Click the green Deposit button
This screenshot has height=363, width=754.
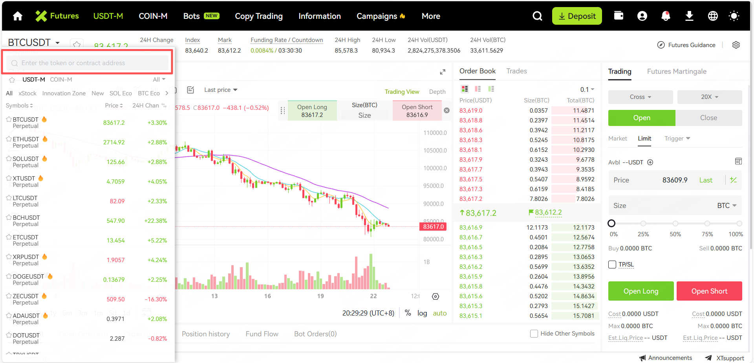pyautogui.click(x=576, y=16)
